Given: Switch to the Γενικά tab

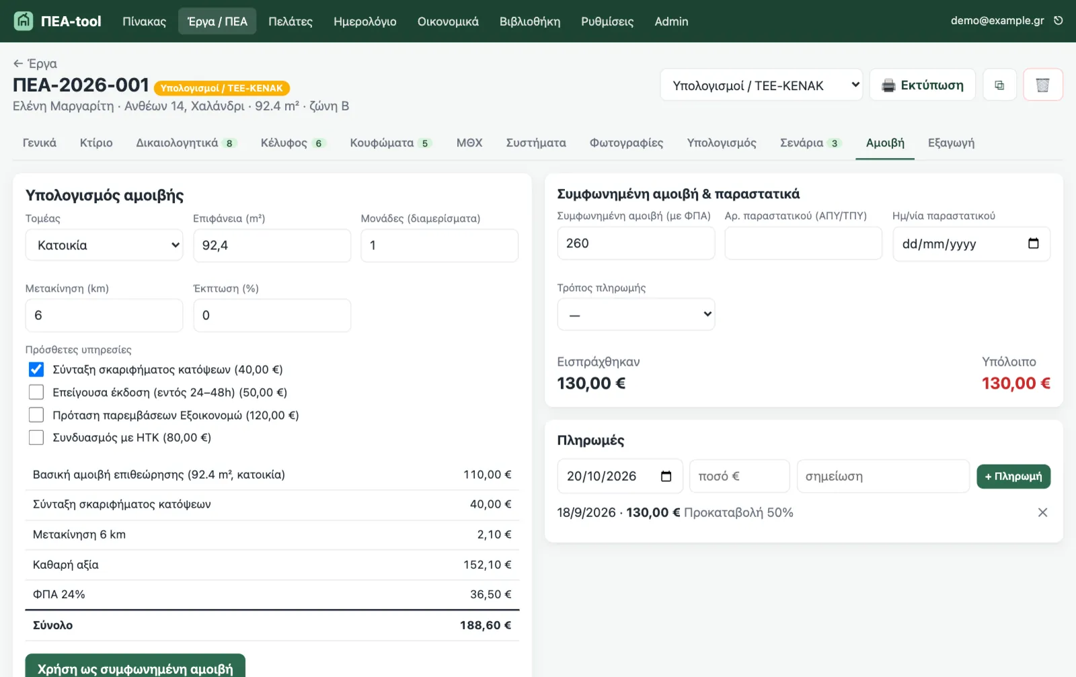Looking at the screenshot, I should [40, 143].
